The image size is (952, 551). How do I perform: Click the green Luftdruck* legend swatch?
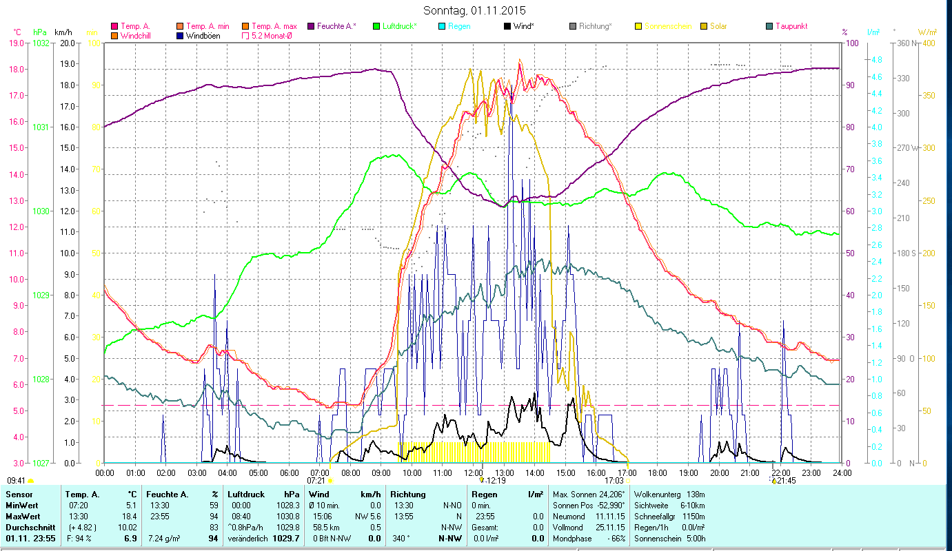(x=376, y=26)
